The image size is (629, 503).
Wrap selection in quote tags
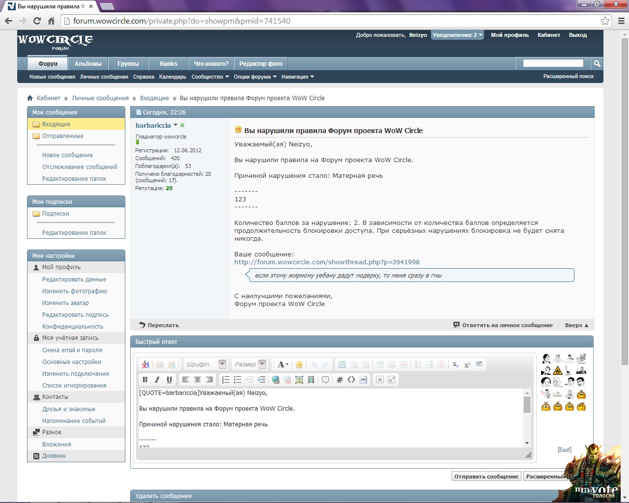(325, 380)
